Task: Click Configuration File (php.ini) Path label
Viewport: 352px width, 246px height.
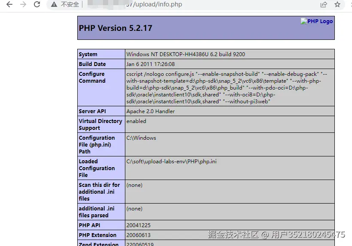Action: (97, 144)
